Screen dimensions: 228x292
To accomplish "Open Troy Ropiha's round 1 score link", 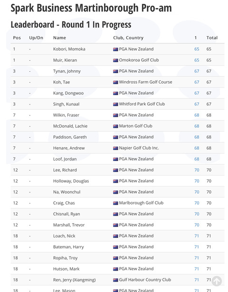I will 197,258.
